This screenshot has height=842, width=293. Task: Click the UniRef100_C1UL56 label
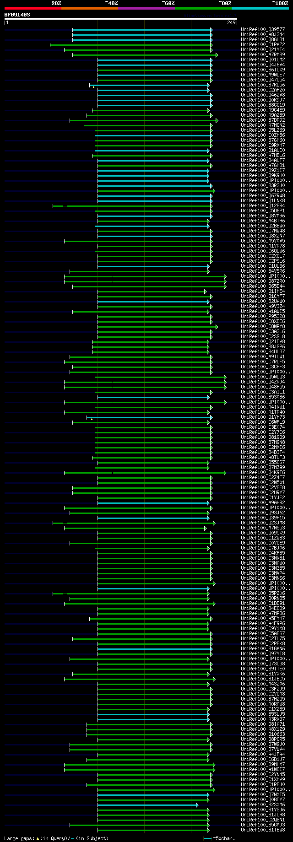[263, 266]
